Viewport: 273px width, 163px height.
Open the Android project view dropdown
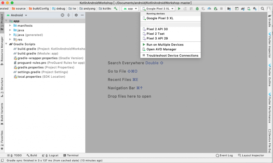(17, 15)
